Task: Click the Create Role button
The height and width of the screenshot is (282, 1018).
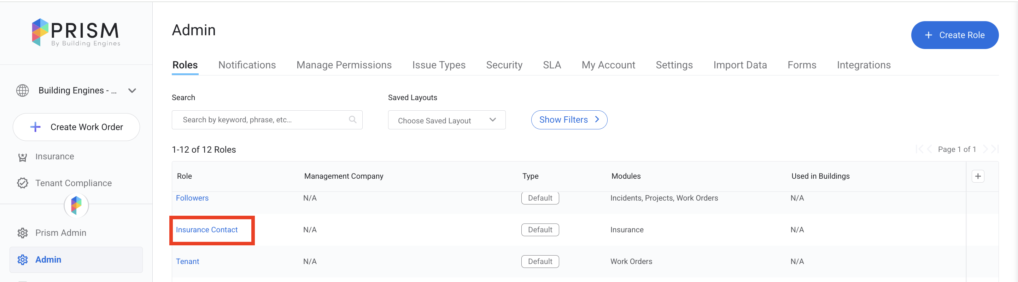Action: click(954, 35)
